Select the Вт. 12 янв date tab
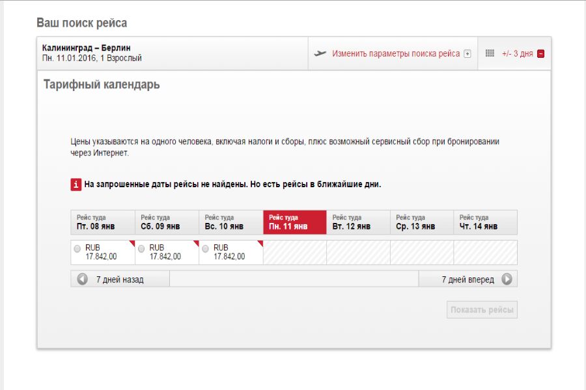586x390 pixels. pos(357,222)
